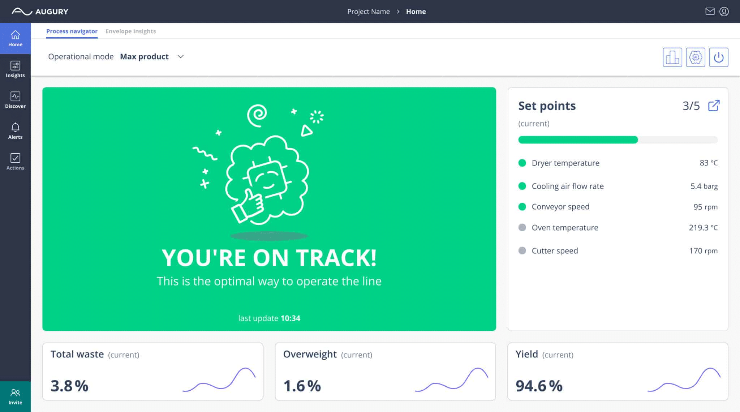This screenshot has height=412, width=740.
Task: Click the Yield trend sparkline
Action: click(684, 379)
